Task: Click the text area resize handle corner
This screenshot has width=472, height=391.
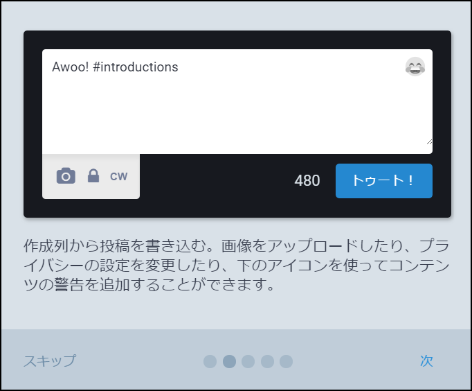Action: (430, 141)
